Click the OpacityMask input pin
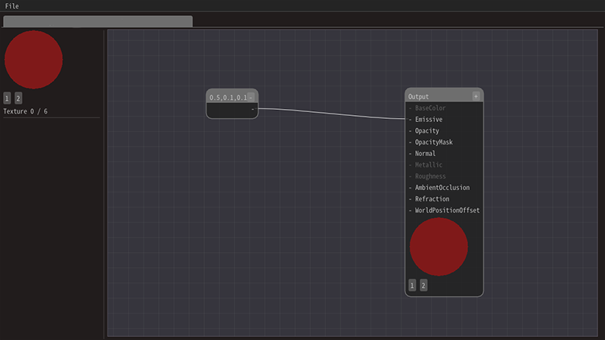The image size is (605, 340). pos(411,142)
